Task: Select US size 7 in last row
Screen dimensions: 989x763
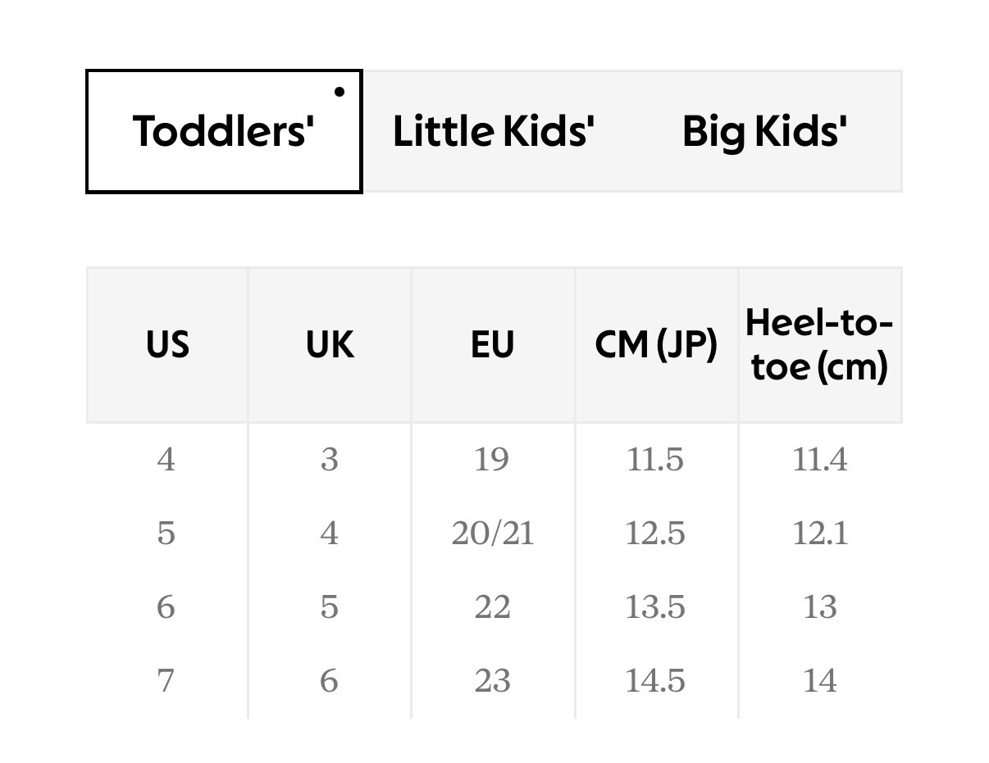Action: tap(166, 681)
